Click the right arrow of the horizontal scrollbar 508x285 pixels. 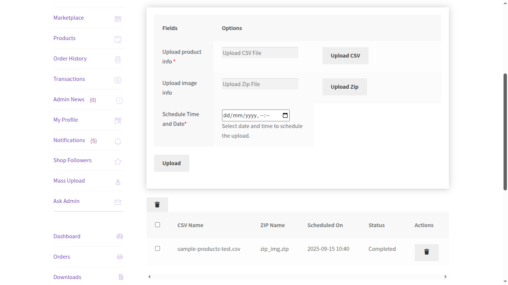tap(446, 276)
